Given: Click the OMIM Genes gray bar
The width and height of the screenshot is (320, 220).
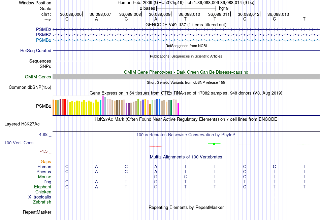Looking at the screenshot, I should [x=186, y=77].
